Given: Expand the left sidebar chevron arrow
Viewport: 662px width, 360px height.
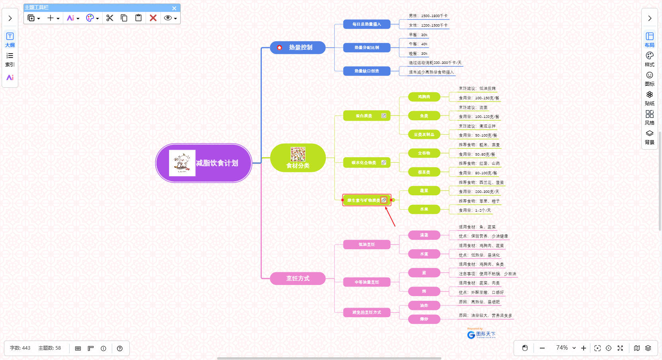Looking at the screenshot, I should pos(10,18).
